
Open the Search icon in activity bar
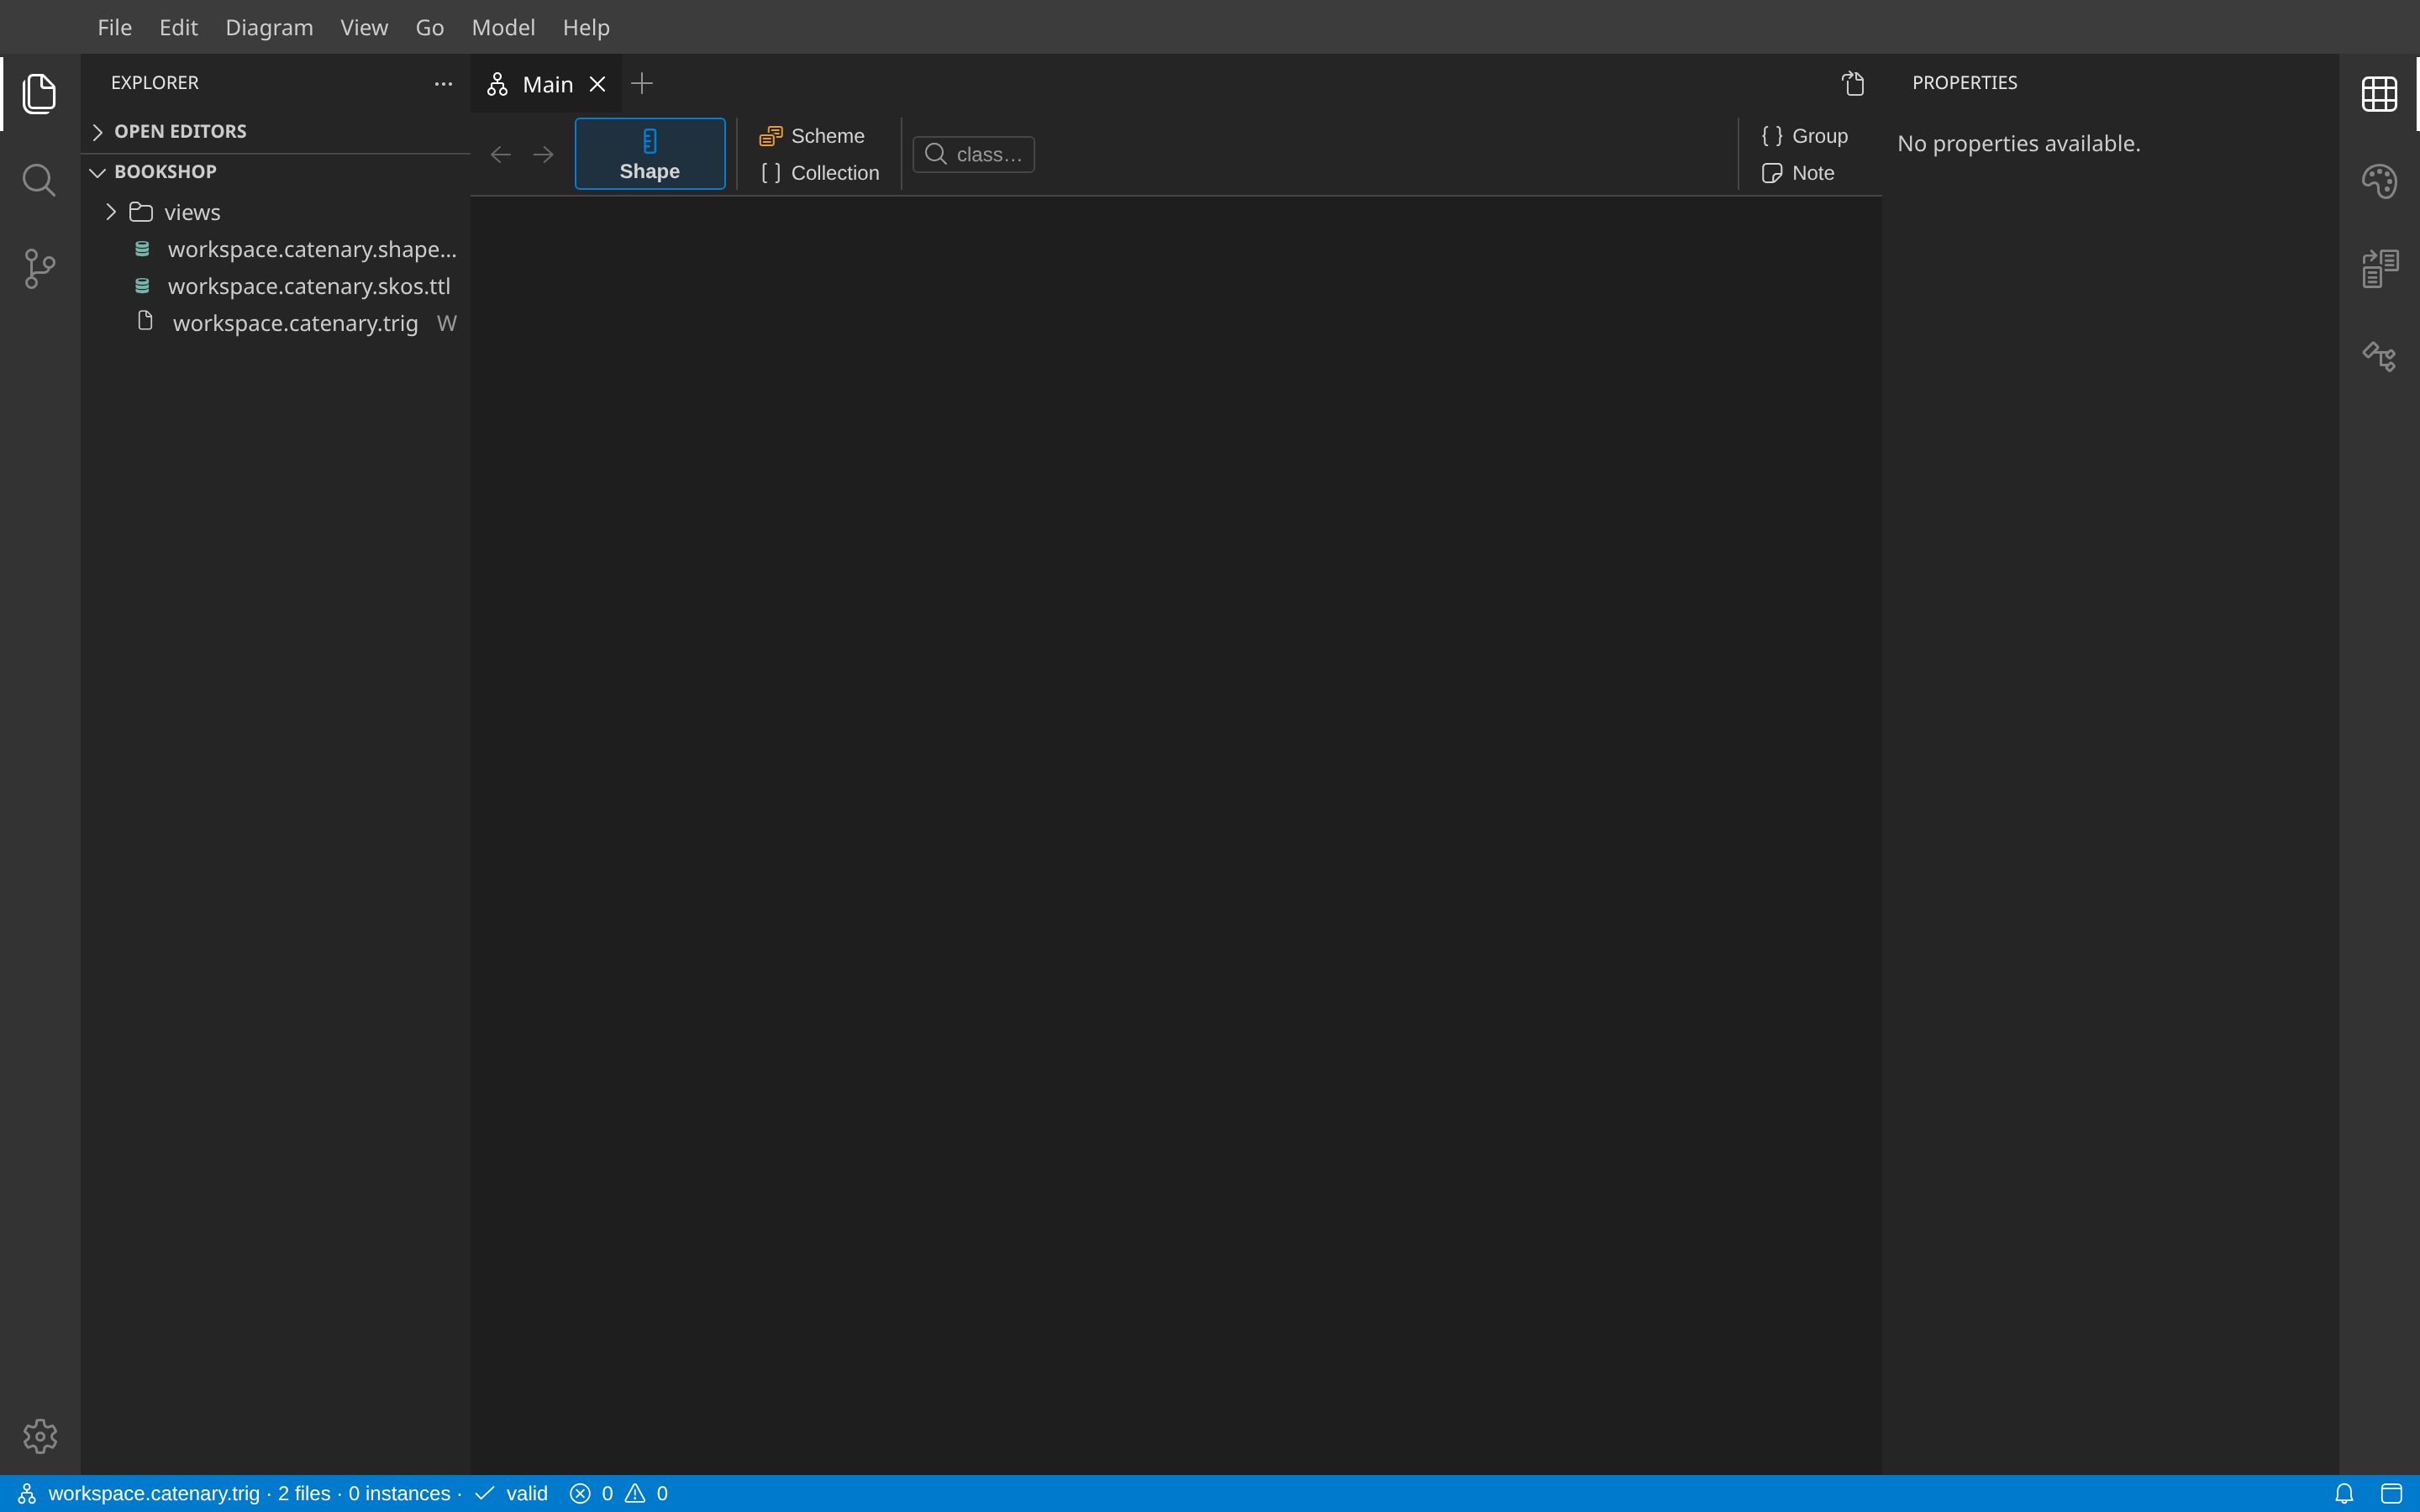point(39,181)
